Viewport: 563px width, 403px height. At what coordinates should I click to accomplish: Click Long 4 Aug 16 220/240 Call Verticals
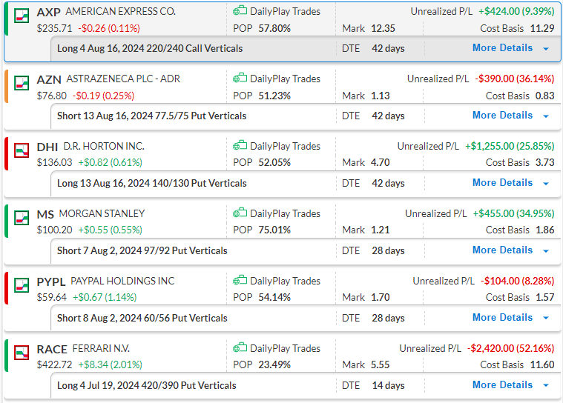tap(150, 48)
